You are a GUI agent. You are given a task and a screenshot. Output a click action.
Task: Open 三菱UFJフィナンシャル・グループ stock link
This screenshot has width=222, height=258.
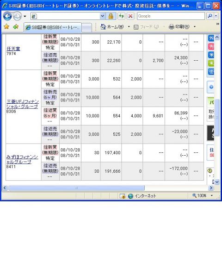click(23, 104)
